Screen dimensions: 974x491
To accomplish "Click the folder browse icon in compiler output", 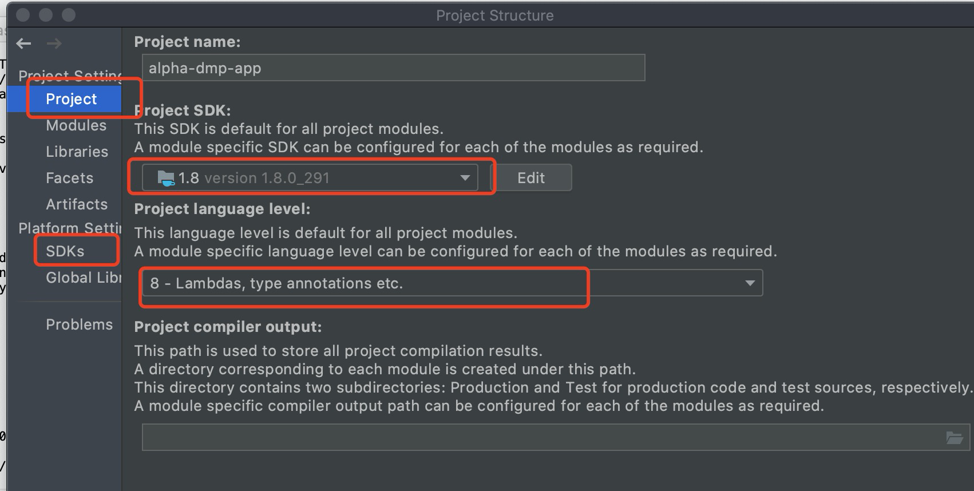I will pyautogui.click(x=954, y=438).
